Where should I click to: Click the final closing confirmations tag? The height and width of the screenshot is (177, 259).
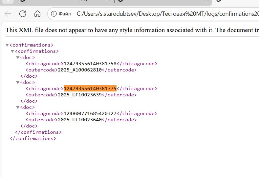pos(33,138)
